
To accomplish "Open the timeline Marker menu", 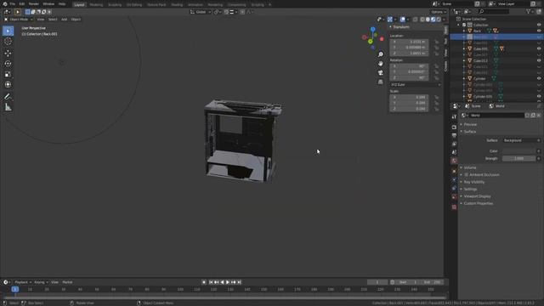I will (67, 282).
